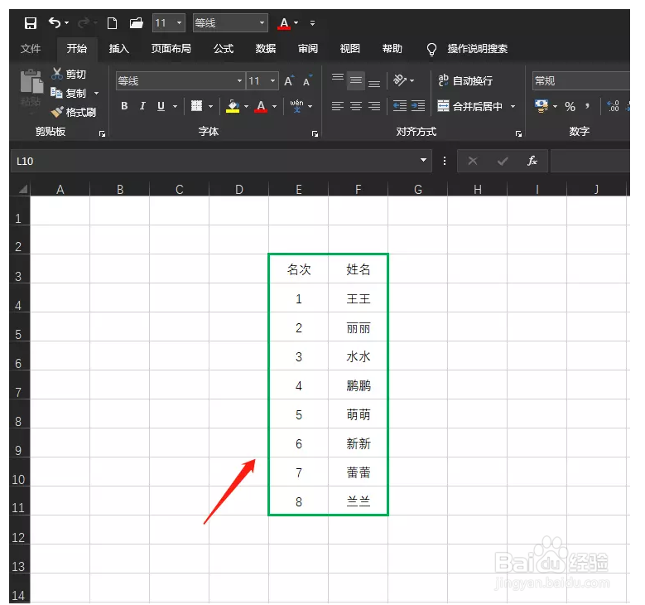Screen dimensions: 645x605
Task: Click the text orientation icon
Action: (399, 80)
